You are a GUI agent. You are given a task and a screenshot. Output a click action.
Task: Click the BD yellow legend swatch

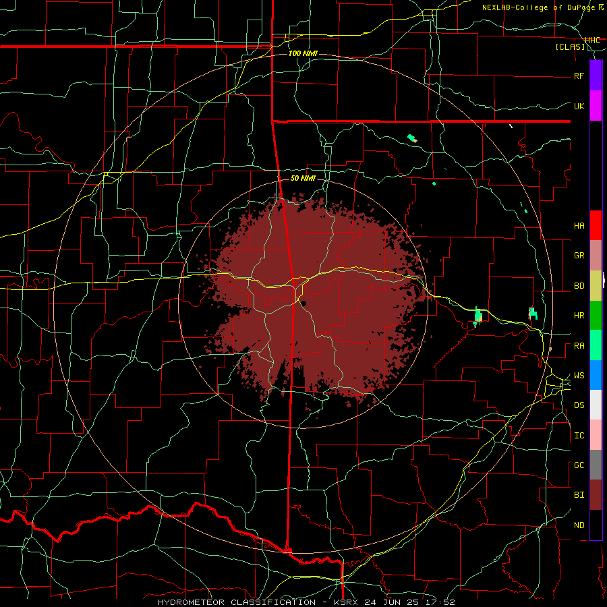[596, 286]
